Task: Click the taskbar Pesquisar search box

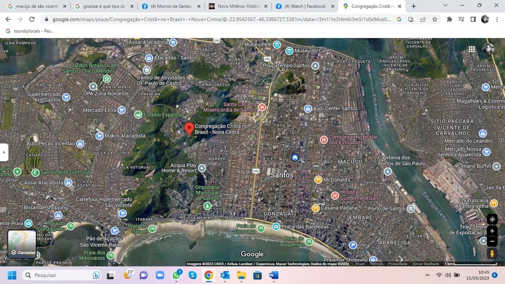Action: (61, 275)
